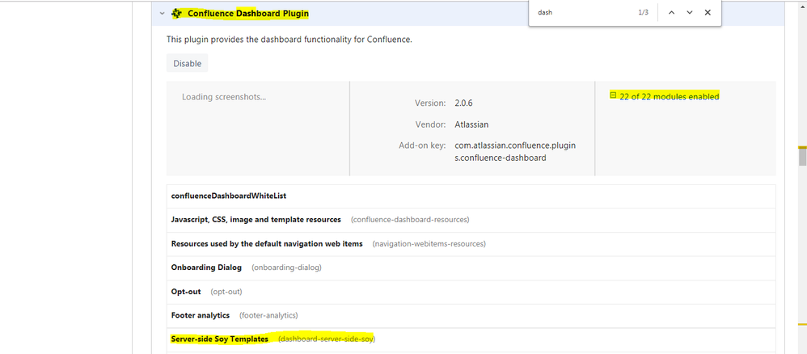This screenshot has width=807, height=354.
Task: Go to previous find match
Action: point(671,12)
